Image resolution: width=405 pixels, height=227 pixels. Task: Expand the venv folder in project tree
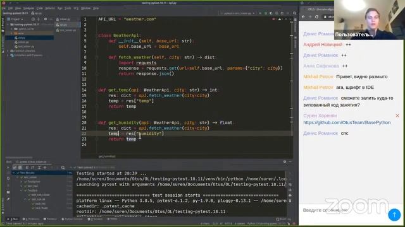(11, 33)
